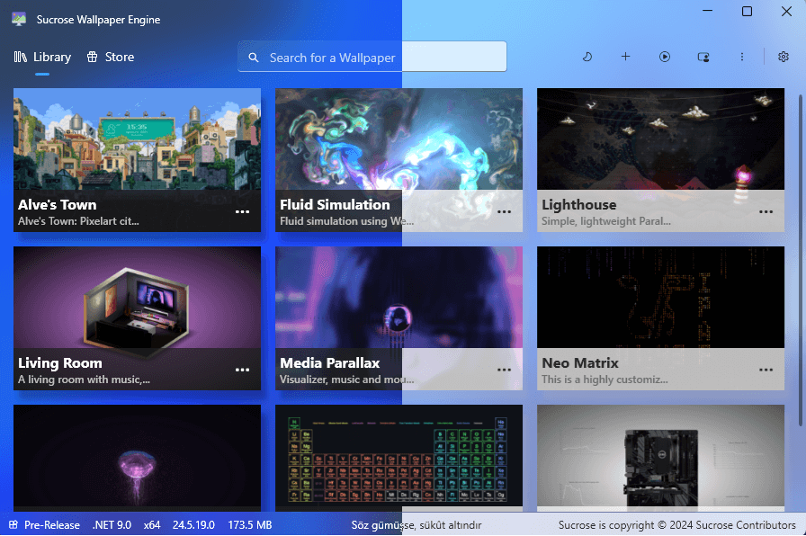Image resolution: width=806 pixels, height=536 pixels.
Task: Click the play button icon in the toolbar
Action: click(665, 57)
